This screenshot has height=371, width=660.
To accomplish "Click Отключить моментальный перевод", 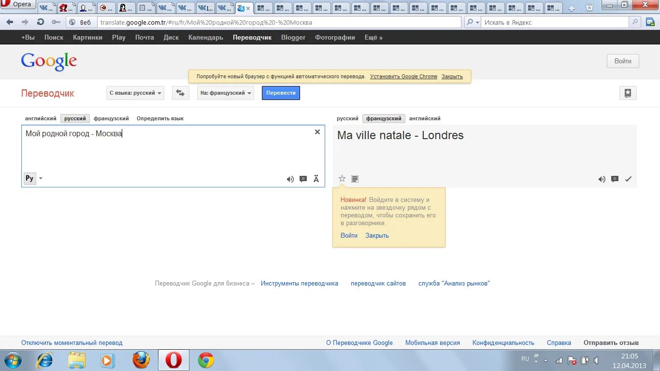I will pyautogui.click(x=72, y=343).
